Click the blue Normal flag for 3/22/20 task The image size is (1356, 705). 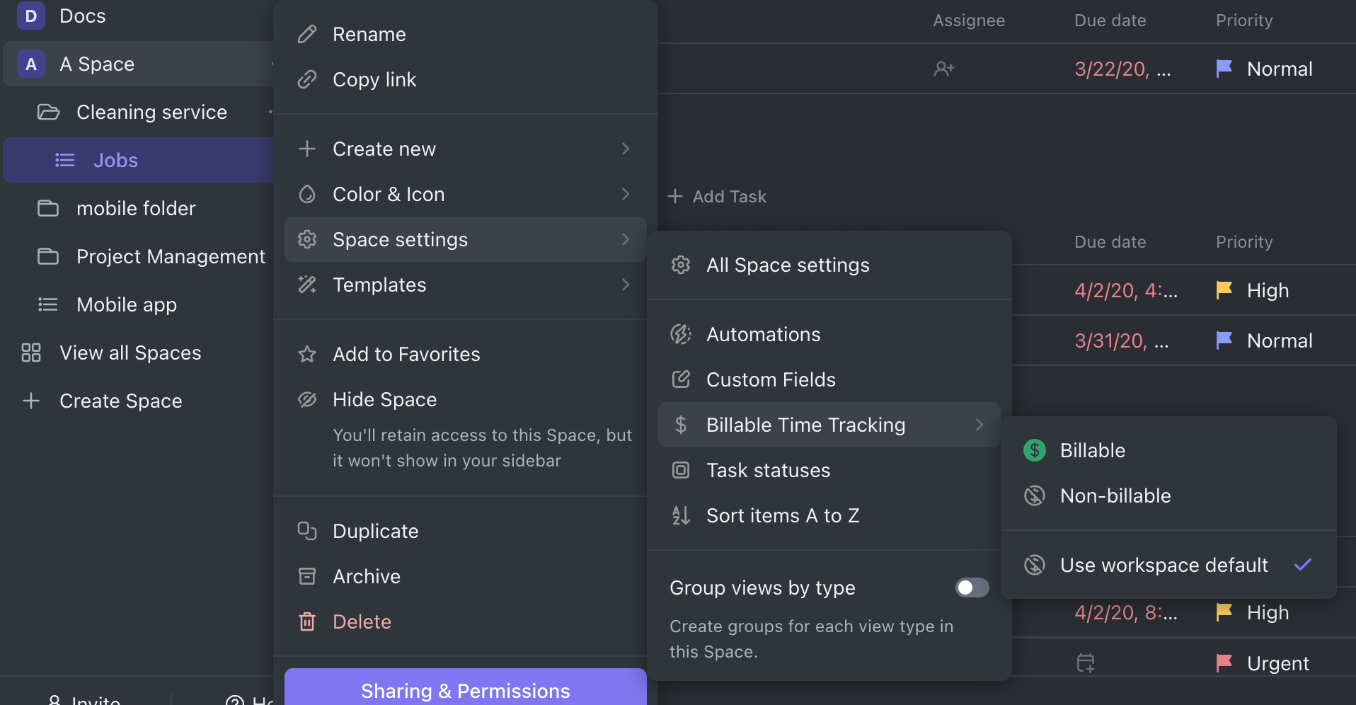coord(1224,69)
